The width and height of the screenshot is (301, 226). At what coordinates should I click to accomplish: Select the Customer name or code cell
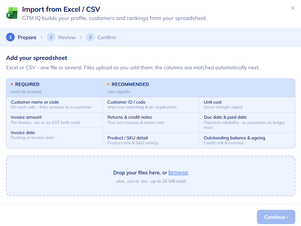[x=55, y=105]
